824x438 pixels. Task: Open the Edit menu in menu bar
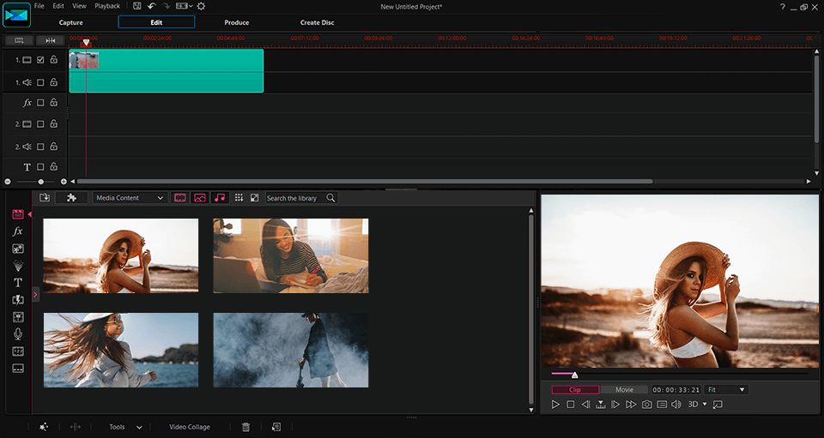(58, 6)
